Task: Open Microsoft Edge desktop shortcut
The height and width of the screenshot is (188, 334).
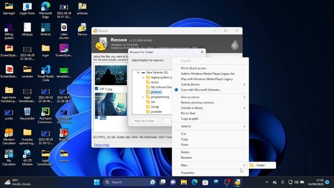Action: [x=45, y=10]
